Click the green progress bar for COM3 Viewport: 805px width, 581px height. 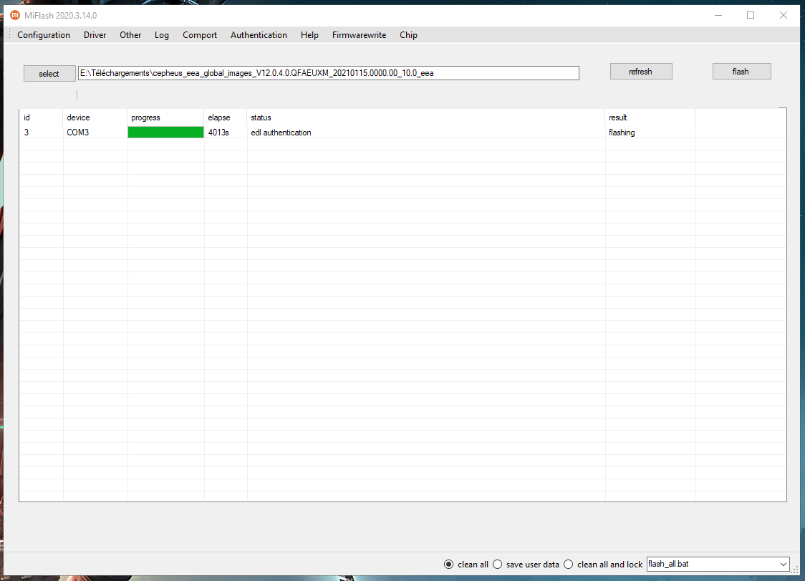(x=165, y=133)
